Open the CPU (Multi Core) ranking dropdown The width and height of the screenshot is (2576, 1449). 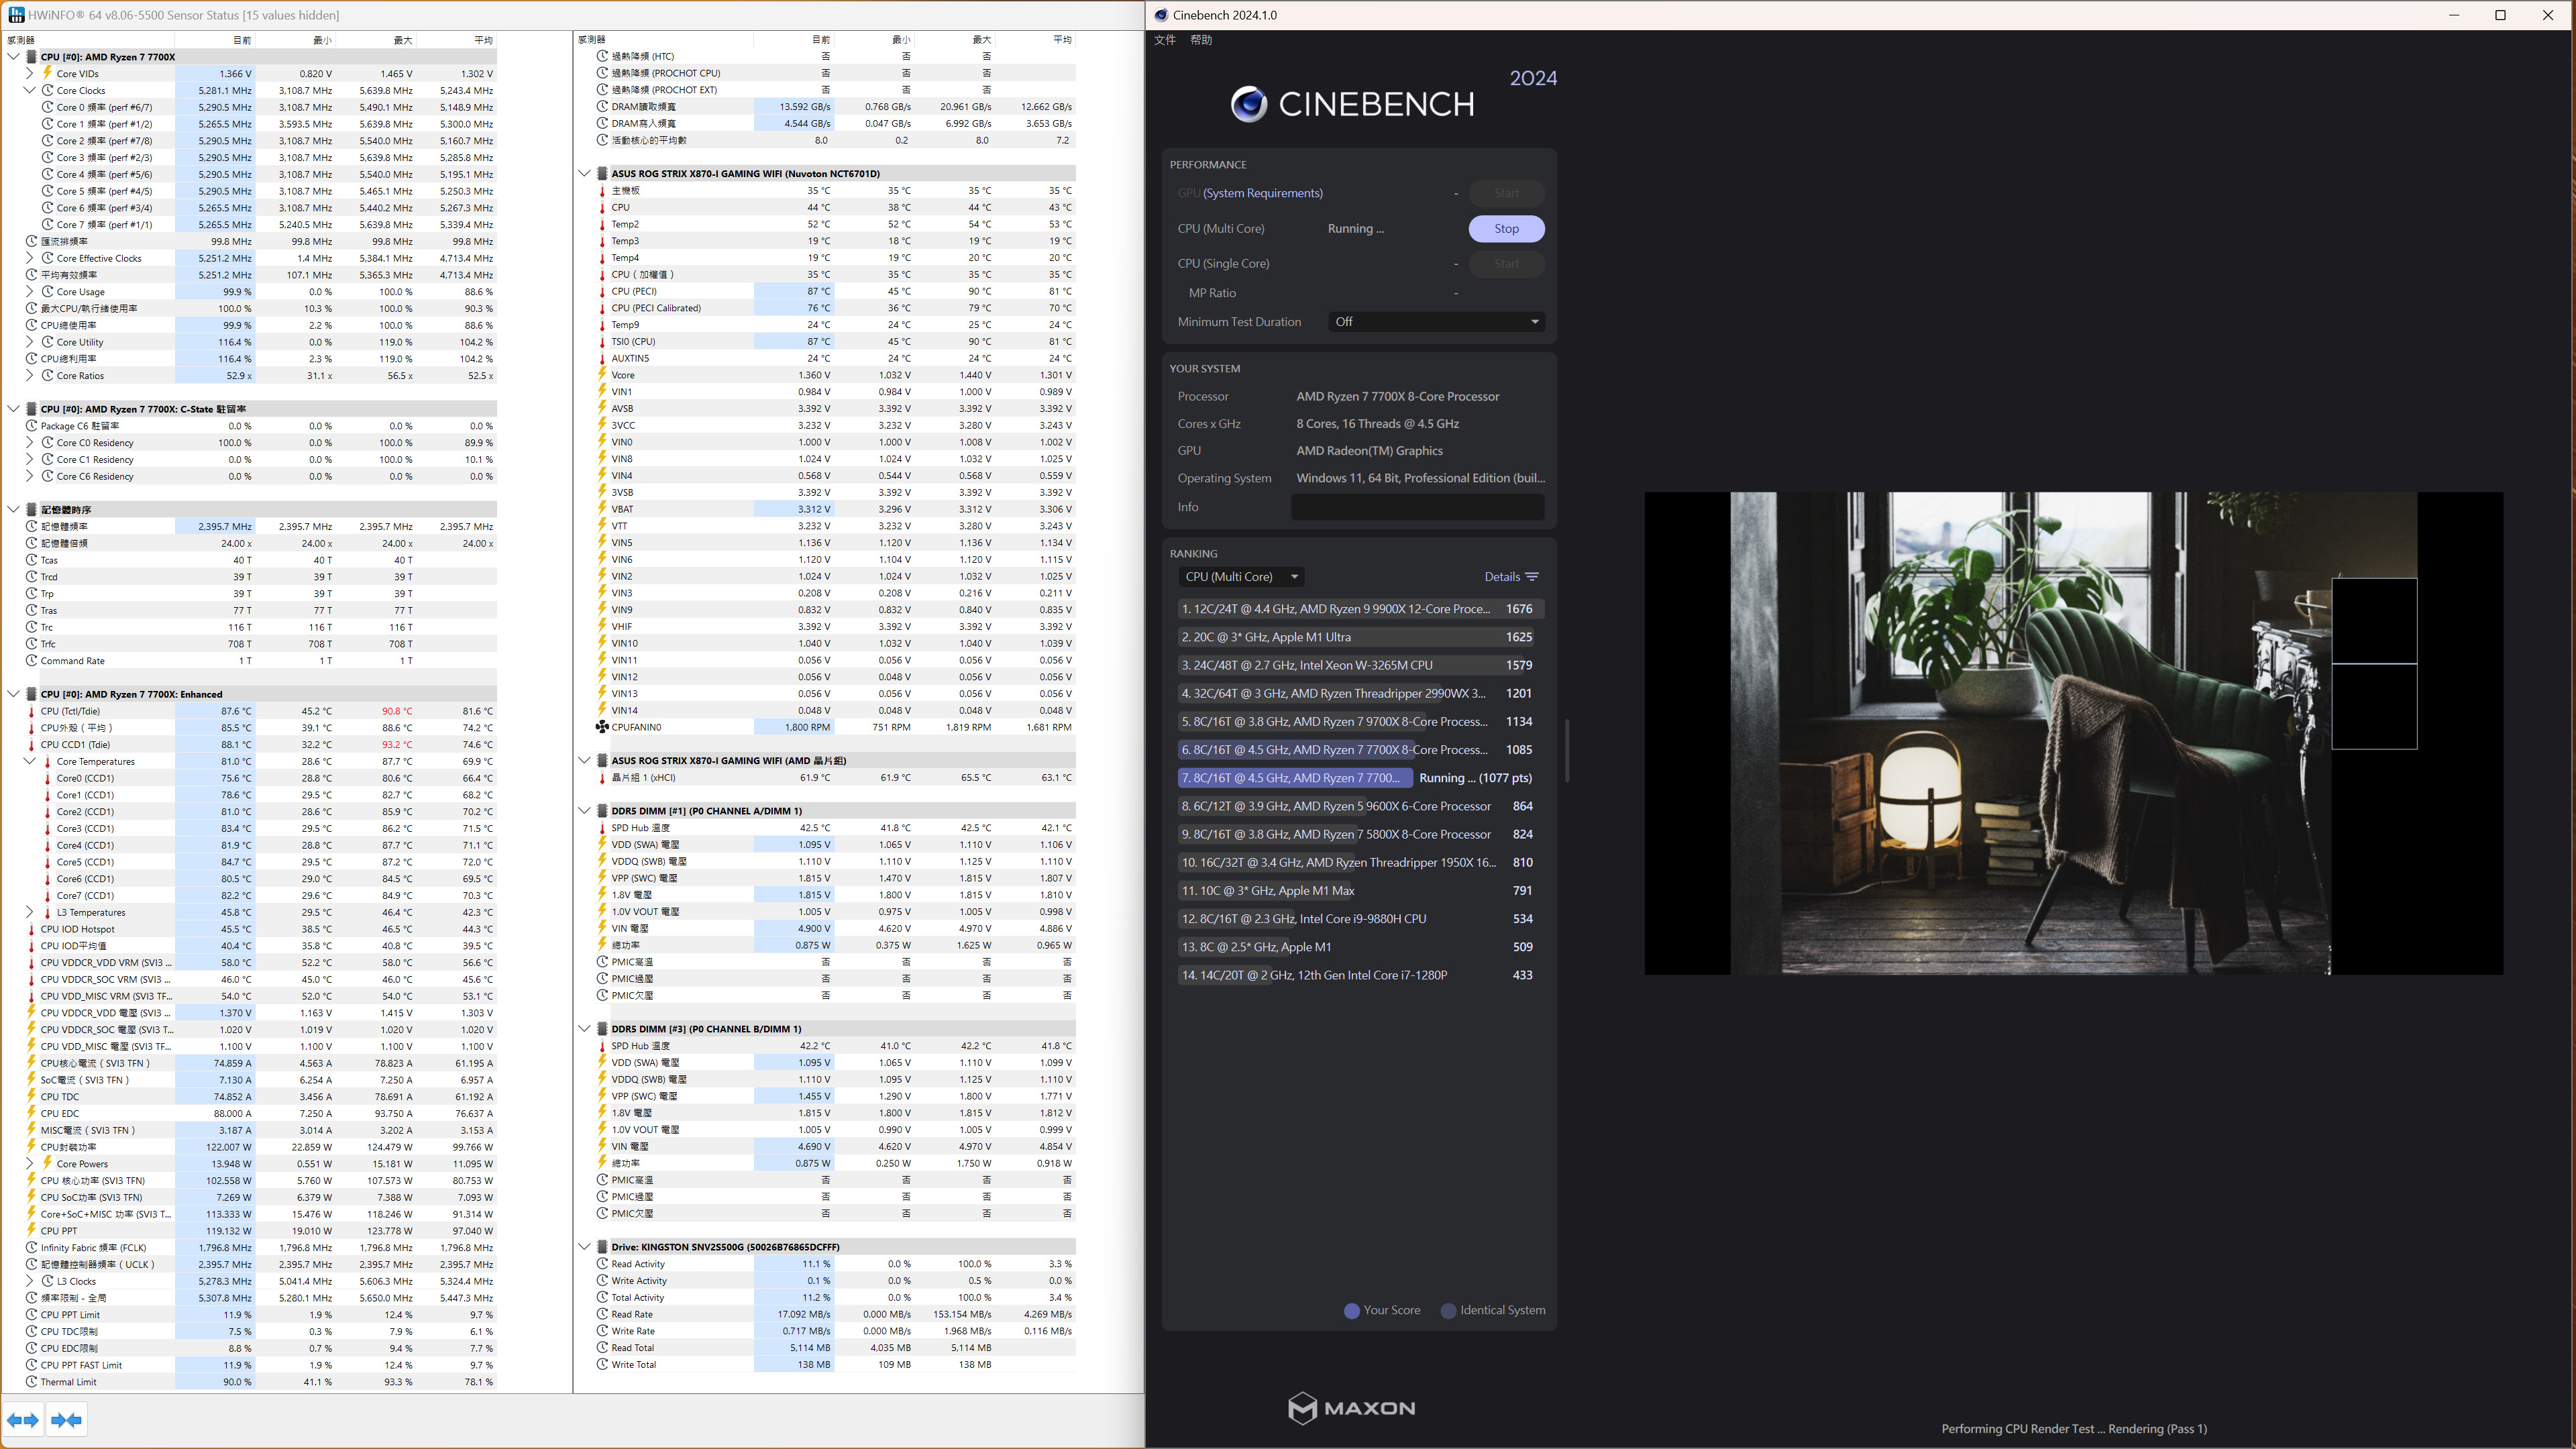1241,577
